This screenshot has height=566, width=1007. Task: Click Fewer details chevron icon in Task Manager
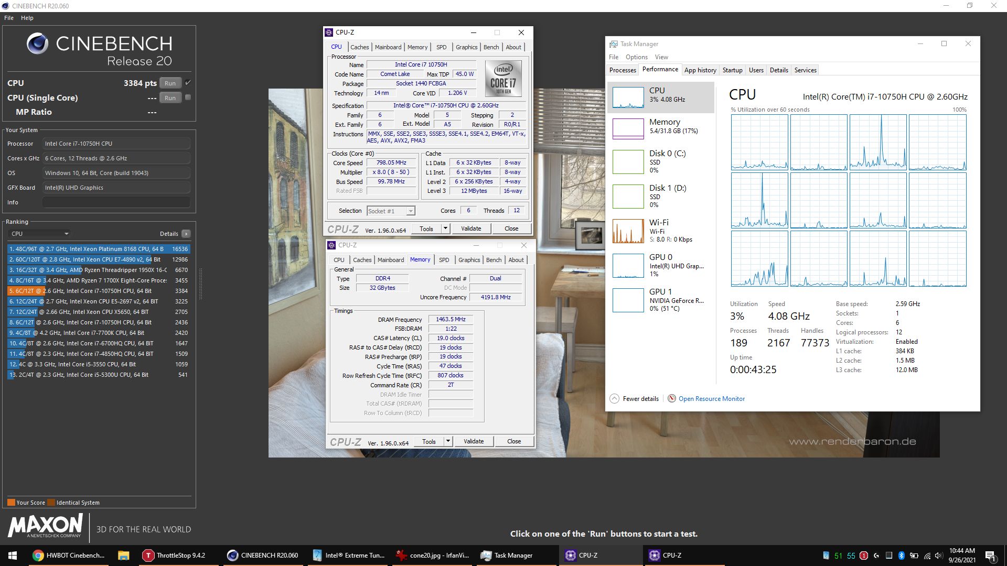[x=614, y=398]
